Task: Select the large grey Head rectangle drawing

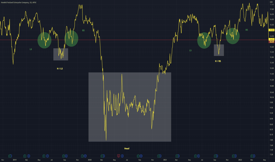Action: coord(130,107)
